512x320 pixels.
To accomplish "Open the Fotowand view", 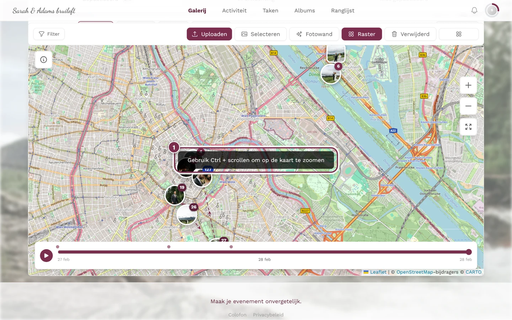I will point(314,34).
